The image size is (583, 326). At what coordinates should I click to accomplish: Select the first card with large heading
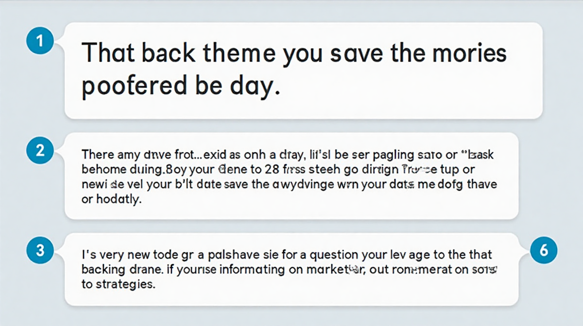tap(303, 70)
